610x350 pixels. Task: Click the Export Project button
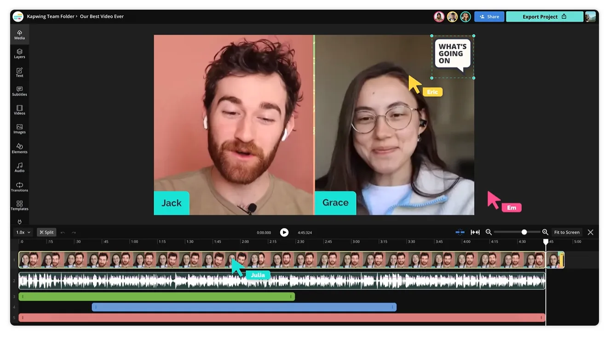pyautogui.click(x=544, y=17)
